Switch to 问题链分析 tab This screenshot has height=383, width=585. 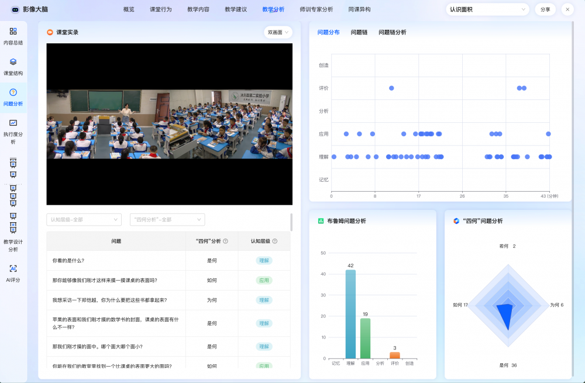point(392,33)
